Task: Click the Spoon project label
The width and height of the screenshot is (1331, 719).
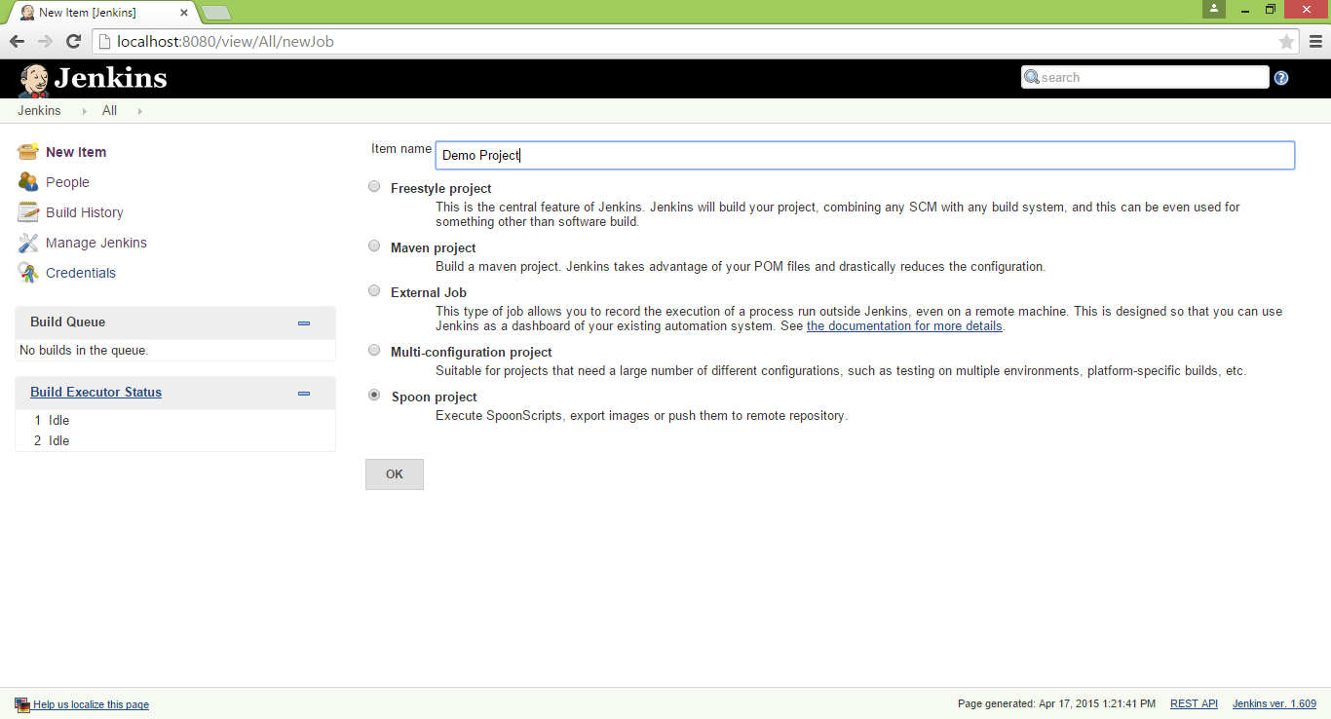Action: tap(435, 397)
